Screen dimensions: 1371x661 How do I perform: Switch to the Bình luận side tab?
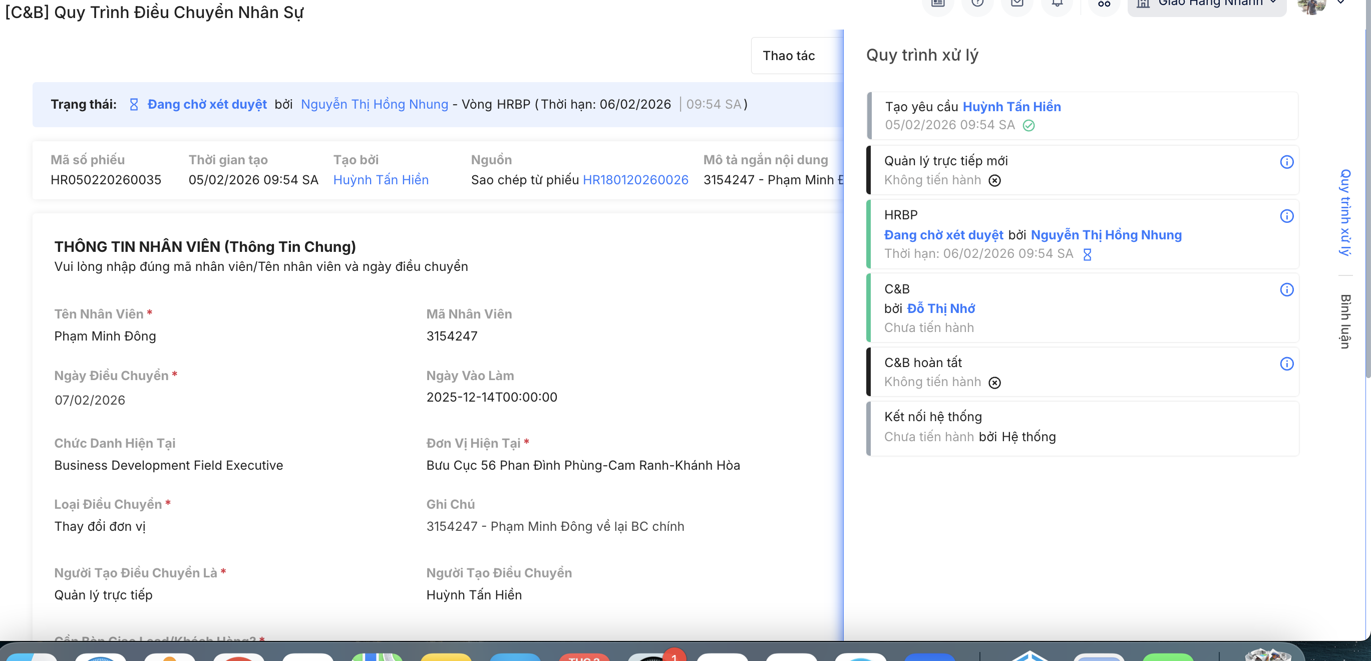pos(1345,321)
